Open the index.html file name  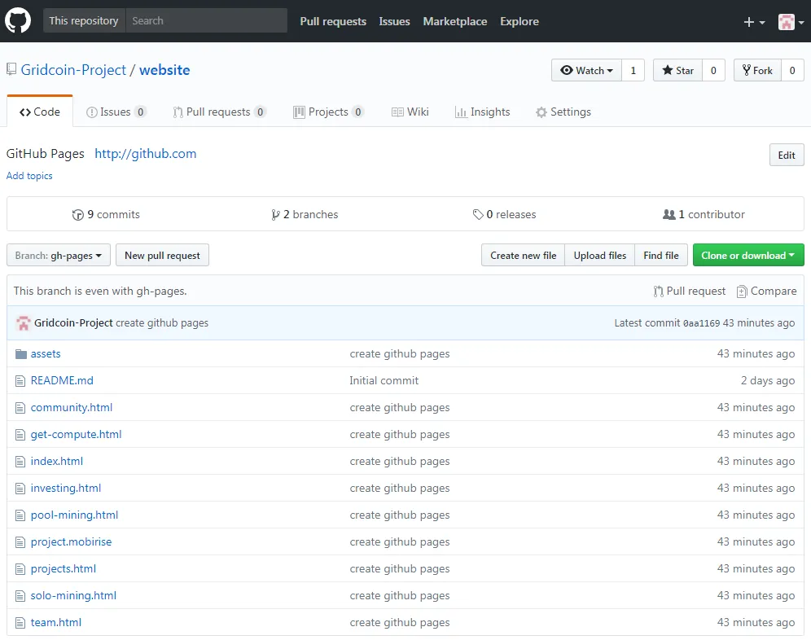(x=57, y=462)
